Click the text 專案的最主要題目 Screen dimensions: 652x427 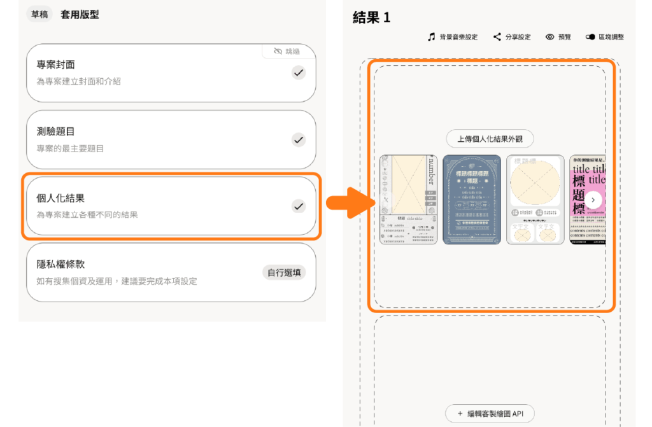click(x=70, y=148)
